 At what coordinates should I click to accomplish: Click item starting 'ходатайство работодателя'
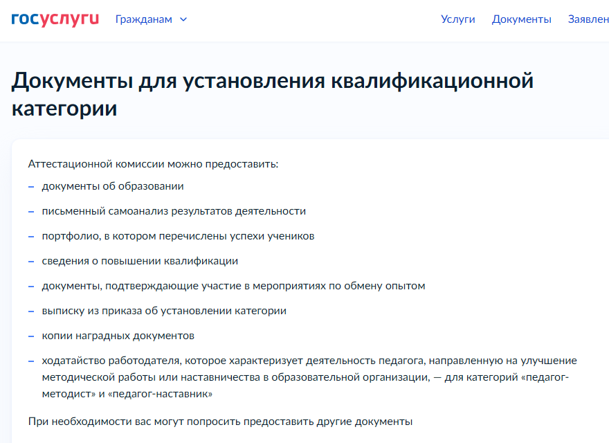click(309, 377)
